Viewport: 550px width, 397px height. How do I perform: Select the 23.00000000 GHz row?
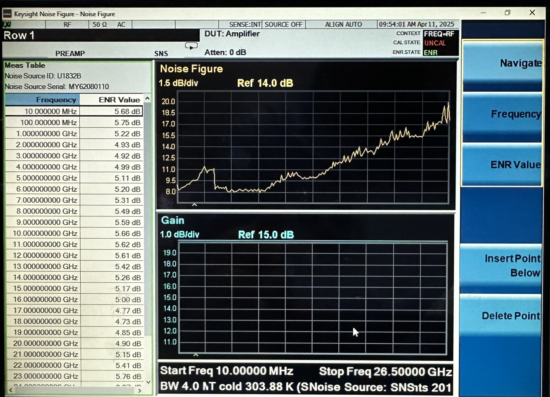click(x=75, y=376)
